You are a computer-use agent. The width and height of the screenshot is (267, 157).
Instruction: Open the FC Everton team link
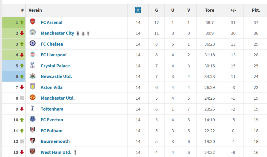pyautogui.click(x=52, y=120)
